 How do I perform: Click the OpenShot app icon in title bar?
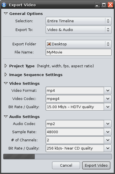(4, 5)
